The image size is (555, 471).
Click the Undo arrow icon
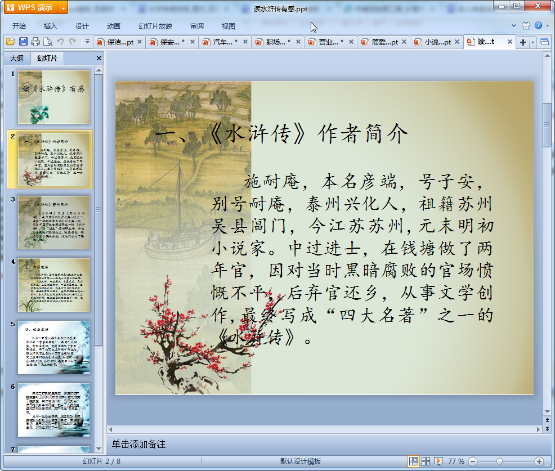coord(60,42)
